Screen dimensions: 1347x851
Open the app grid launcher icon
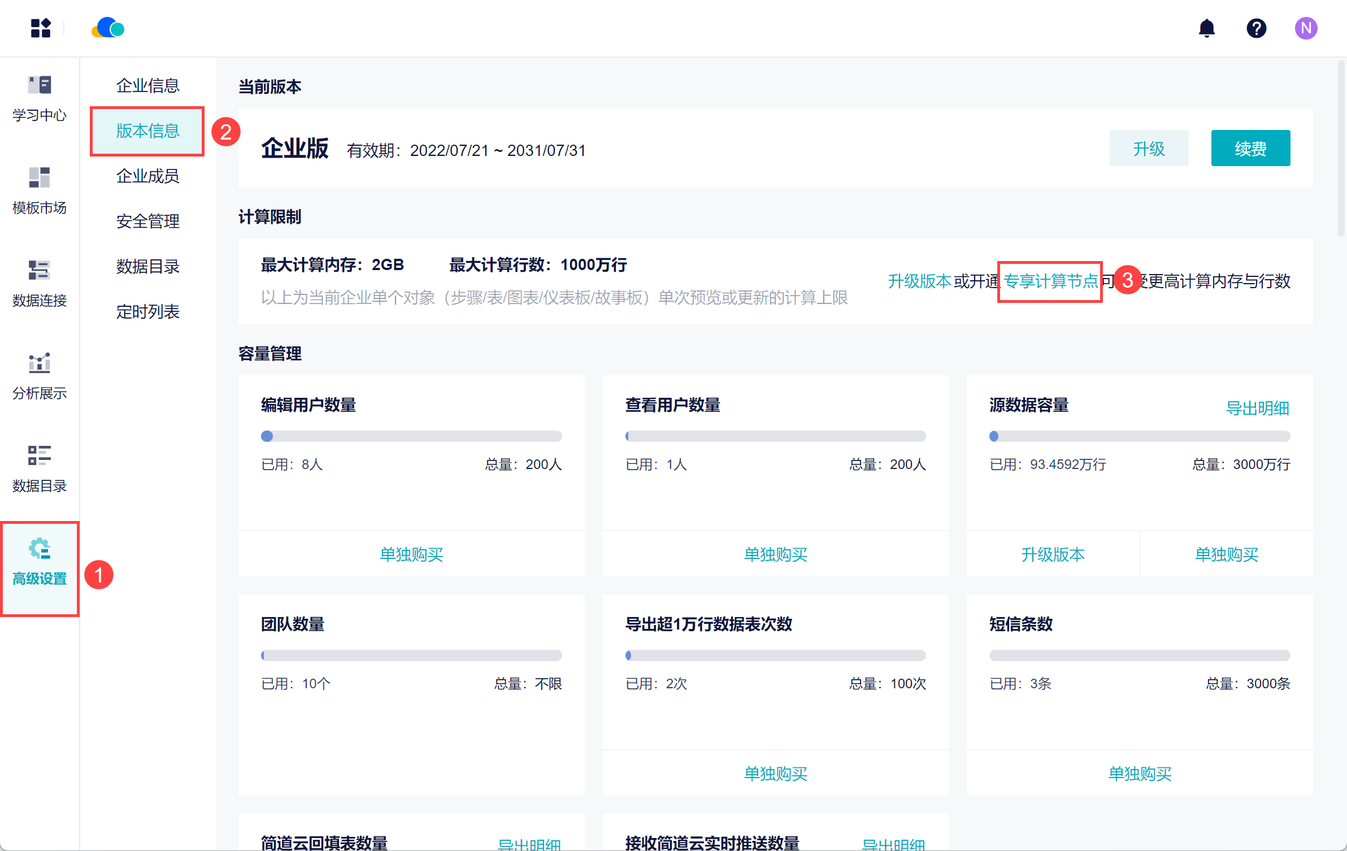[41, 28]
